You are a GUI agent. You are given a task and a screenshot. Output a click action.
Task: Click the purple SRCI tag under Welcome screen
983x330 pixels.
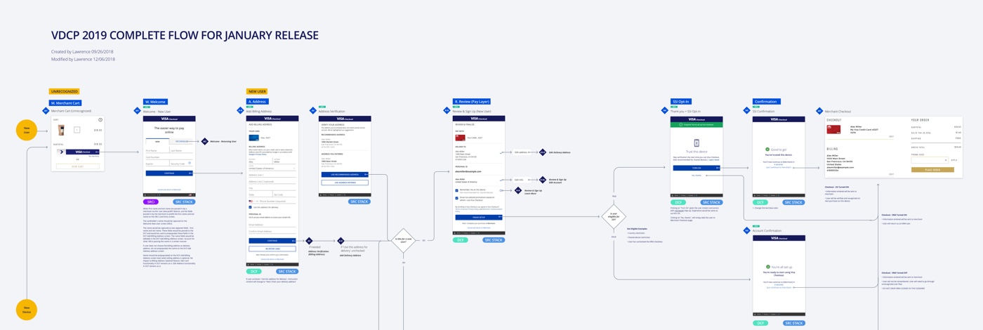(151, 202)
